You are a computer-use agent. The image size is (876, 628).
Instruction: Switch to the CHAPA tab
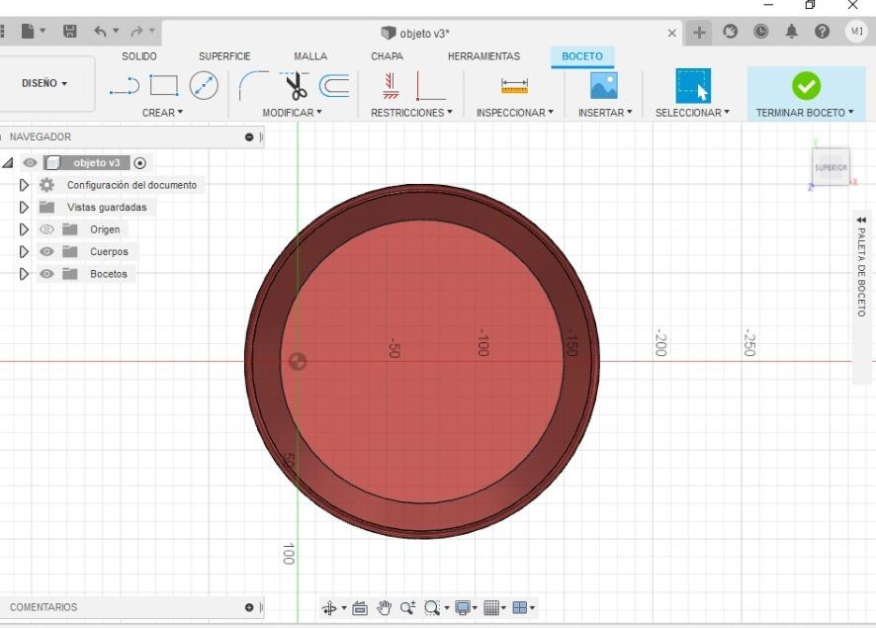(x=387, y=56)
